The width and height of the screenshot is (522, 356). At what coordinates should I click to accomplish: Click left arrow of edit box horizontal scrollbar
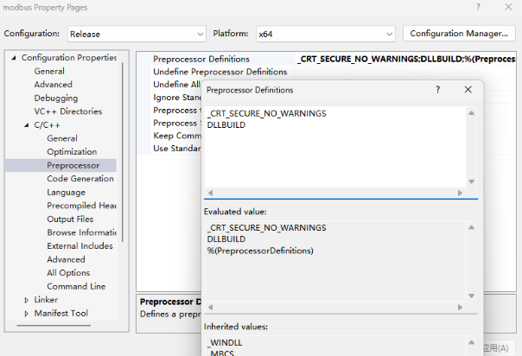click(x=210, y=193)
